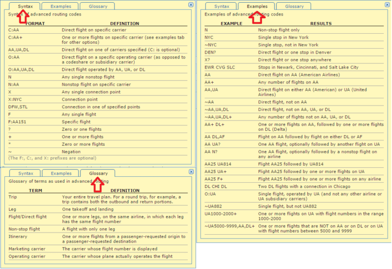The image size is (392, 269).
Task: Click the 'Marketing carrier' glossary term
Action: [27, 249]
